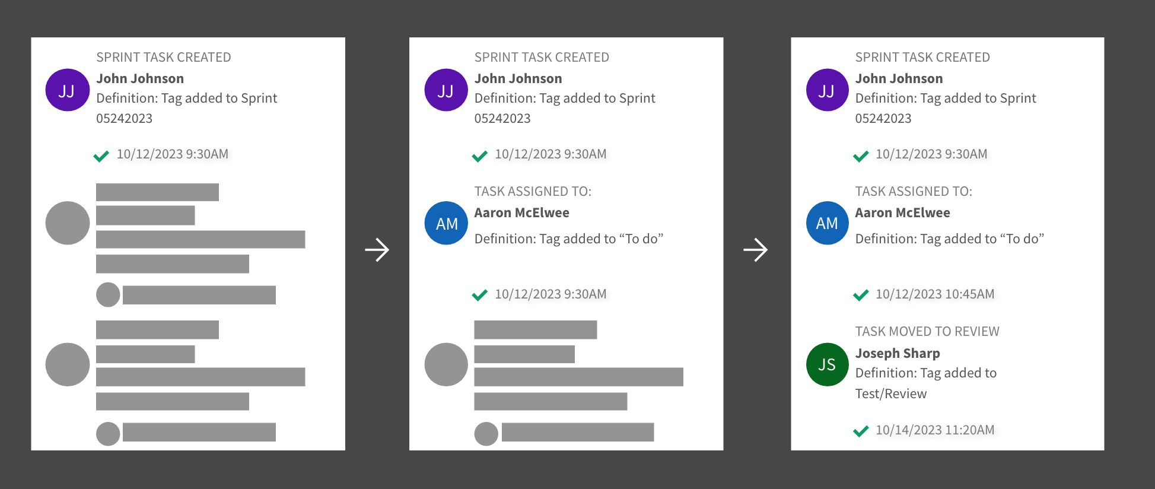Click the green checkmark beside 10/12/2023 10:45AM
1155x489 pixels.
pyautogui.click(x=860, y=295)
